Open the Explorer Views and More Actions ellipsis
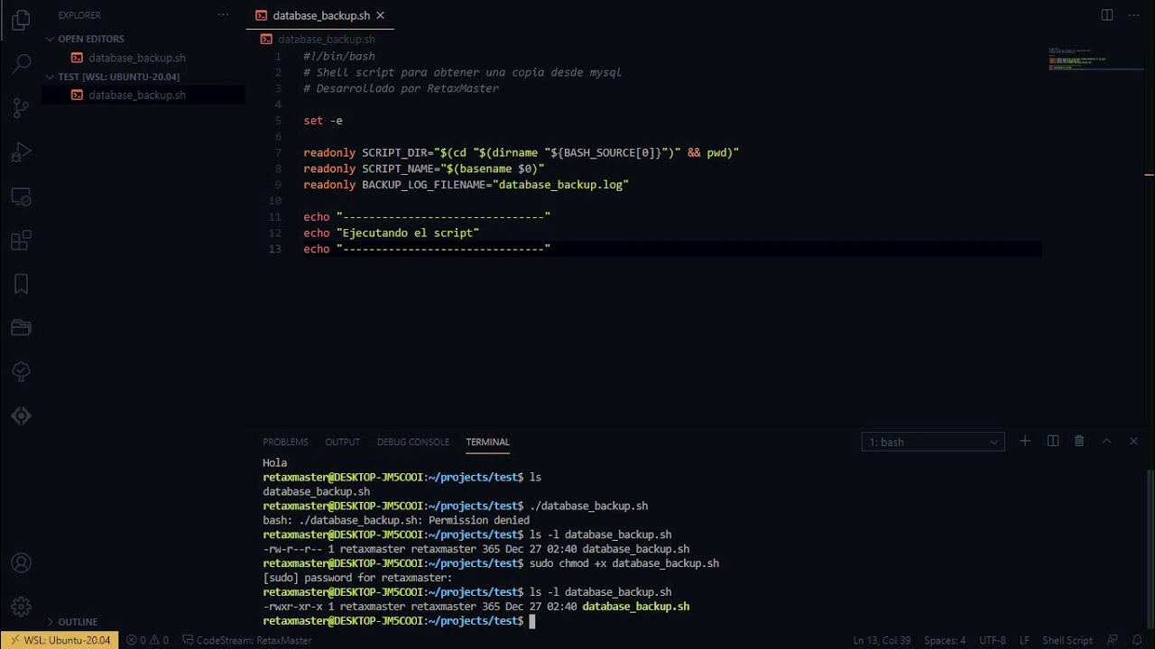The image size is (1155, 649). coord(223,15)
